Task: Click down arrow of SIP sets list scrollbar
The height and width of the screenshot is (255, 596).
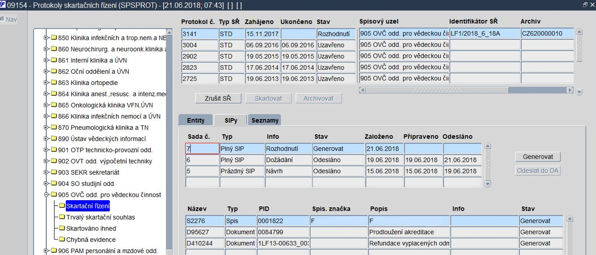Action: [x=488, y=184]
